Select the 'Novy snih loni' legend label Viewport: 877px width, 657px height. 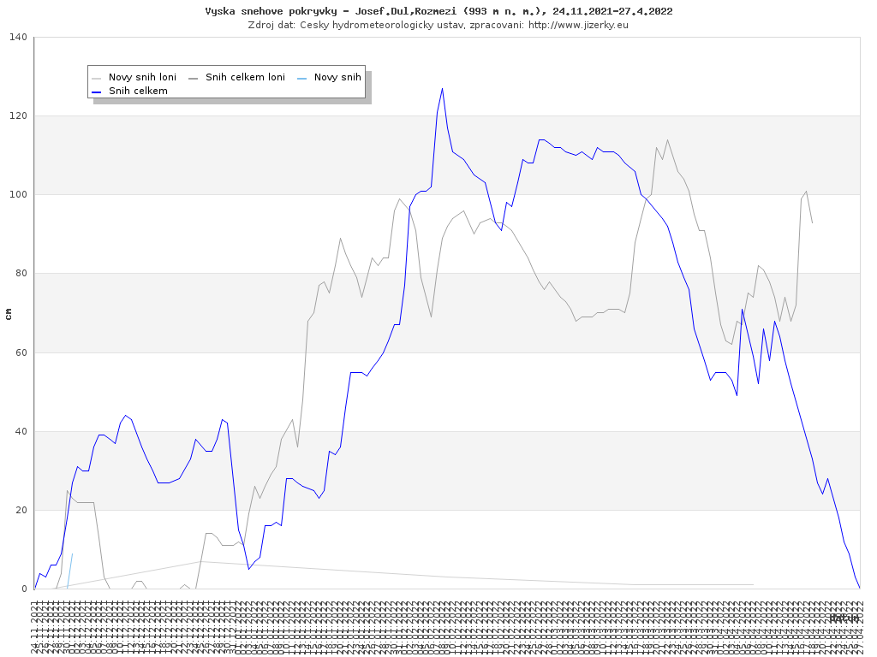pos(142,77)
